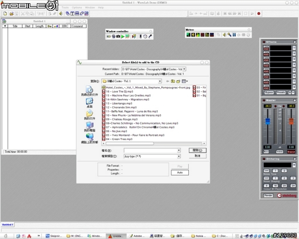The image size is (299, 239).
Task: Open the view options dropdown in dialog
Action: [185, 81]
